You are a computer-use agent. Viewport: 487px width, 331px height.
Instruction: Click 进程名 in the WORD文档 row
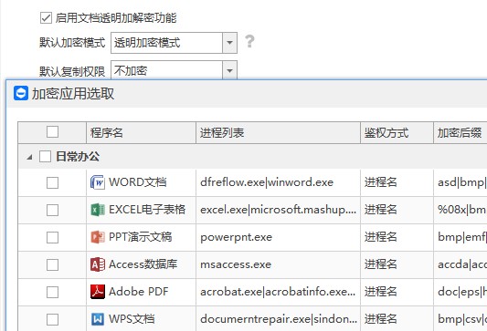[x=381, y=182]
